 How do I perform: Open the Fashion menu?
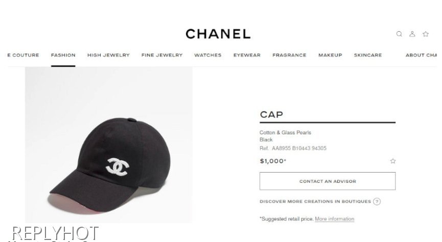click(63, 55)
